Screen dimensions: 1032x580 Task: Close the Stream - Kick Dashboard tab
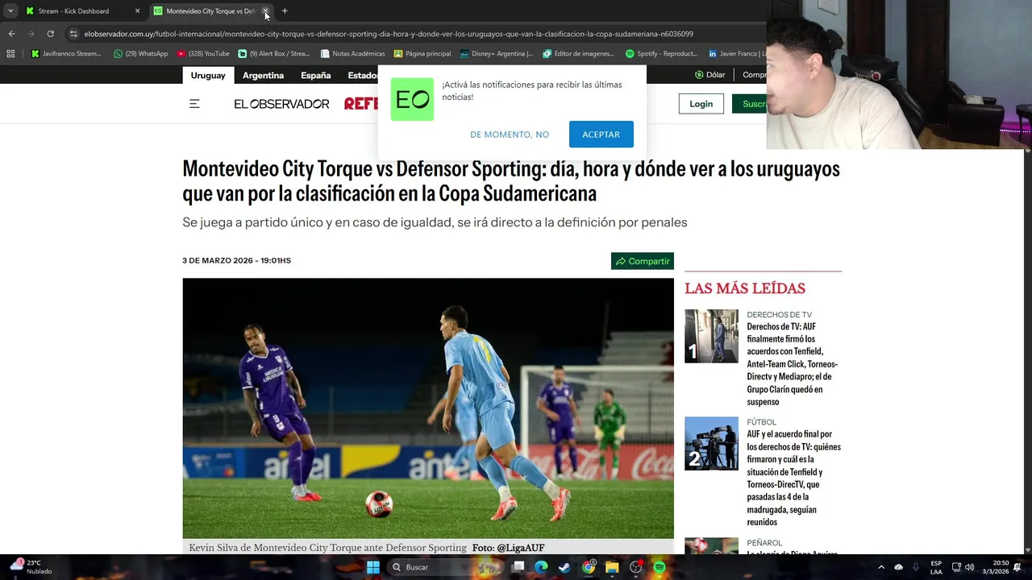137,11
